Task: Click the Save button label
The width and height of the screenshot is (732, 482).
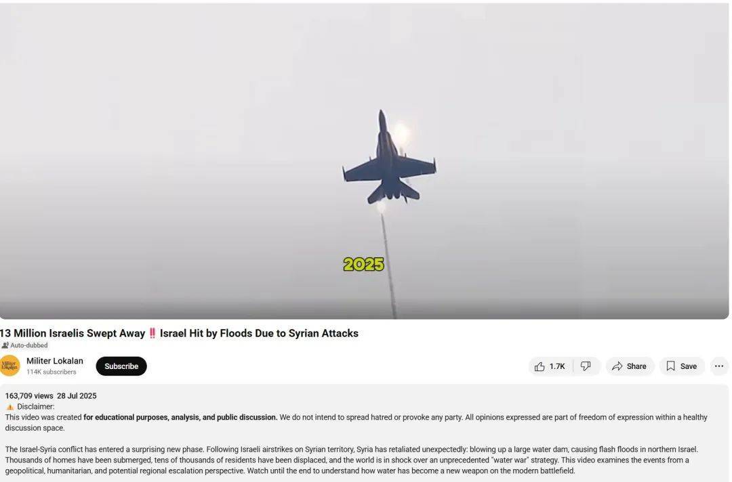Action: click(688, 366)
